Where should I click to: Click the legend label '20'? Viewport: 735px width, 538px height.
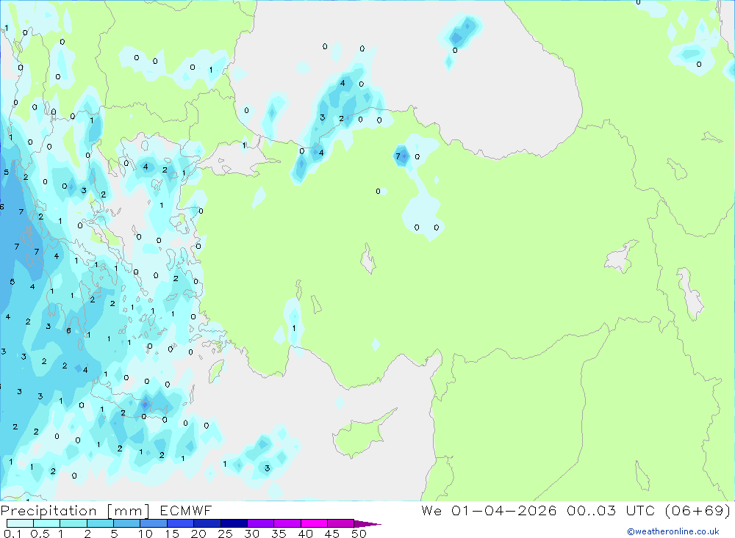coord(198,534)
